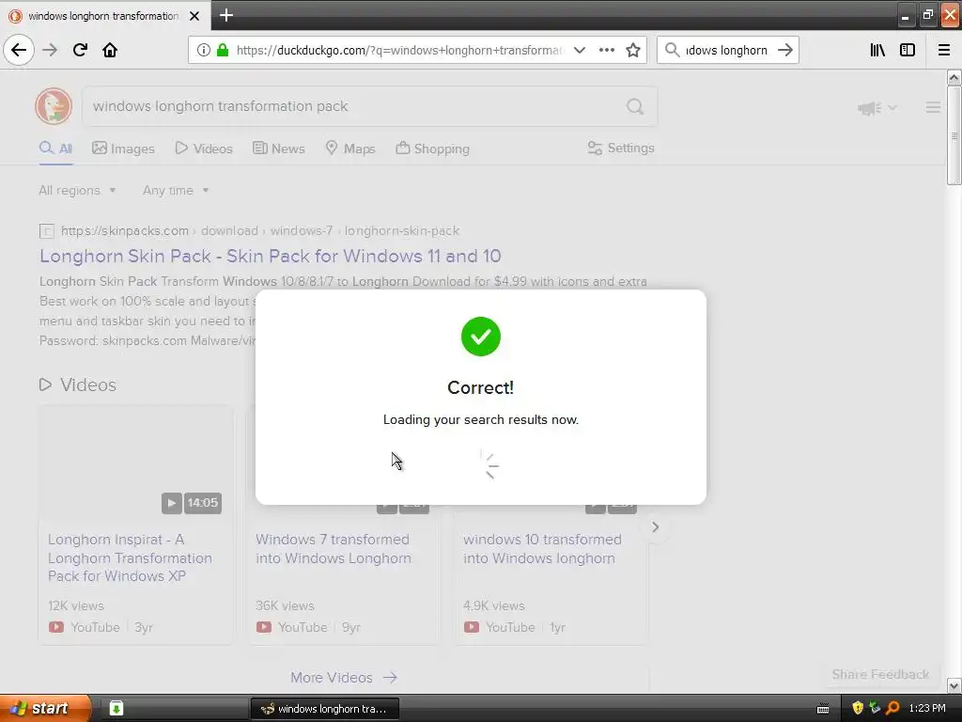Show next videos with carousel arrow

(655, 526)
